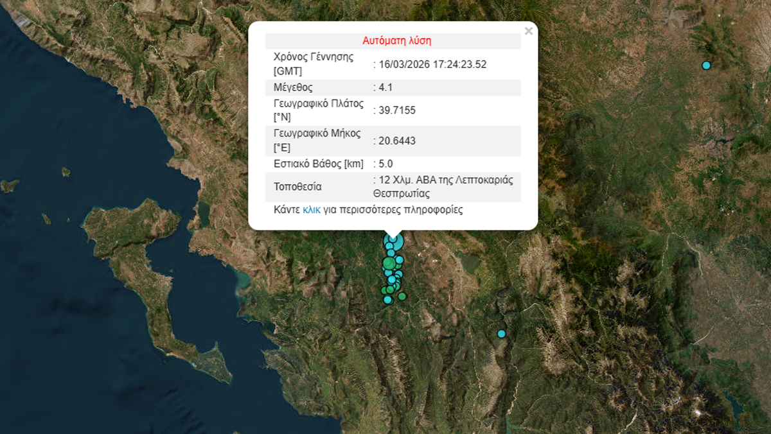Select the large earthquake marker near Leptokaria

[x=393, y=242]
